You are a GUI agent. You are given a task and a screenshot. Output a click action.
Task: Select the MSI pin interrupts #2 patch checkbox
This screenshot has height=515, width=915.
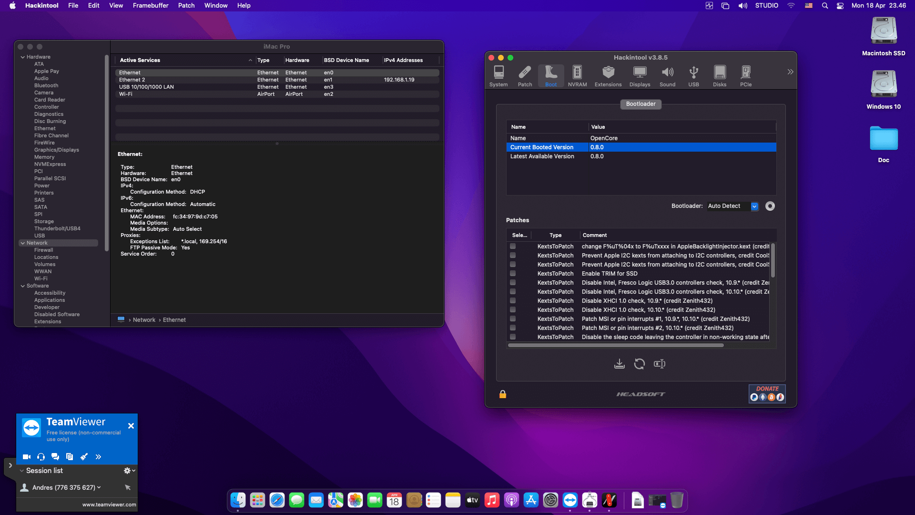click(x=513, y=328)
